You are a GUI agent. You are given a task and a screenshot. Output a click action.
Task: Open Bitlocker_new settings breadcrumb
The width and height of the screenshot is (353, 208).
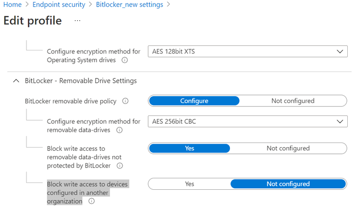pyautogui.click(x=129, y=5)
